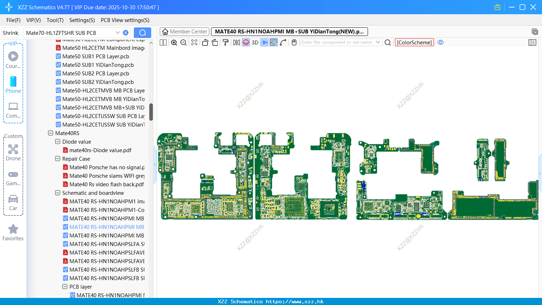
Task: Select the trace path tool
Action: point(283,43)
